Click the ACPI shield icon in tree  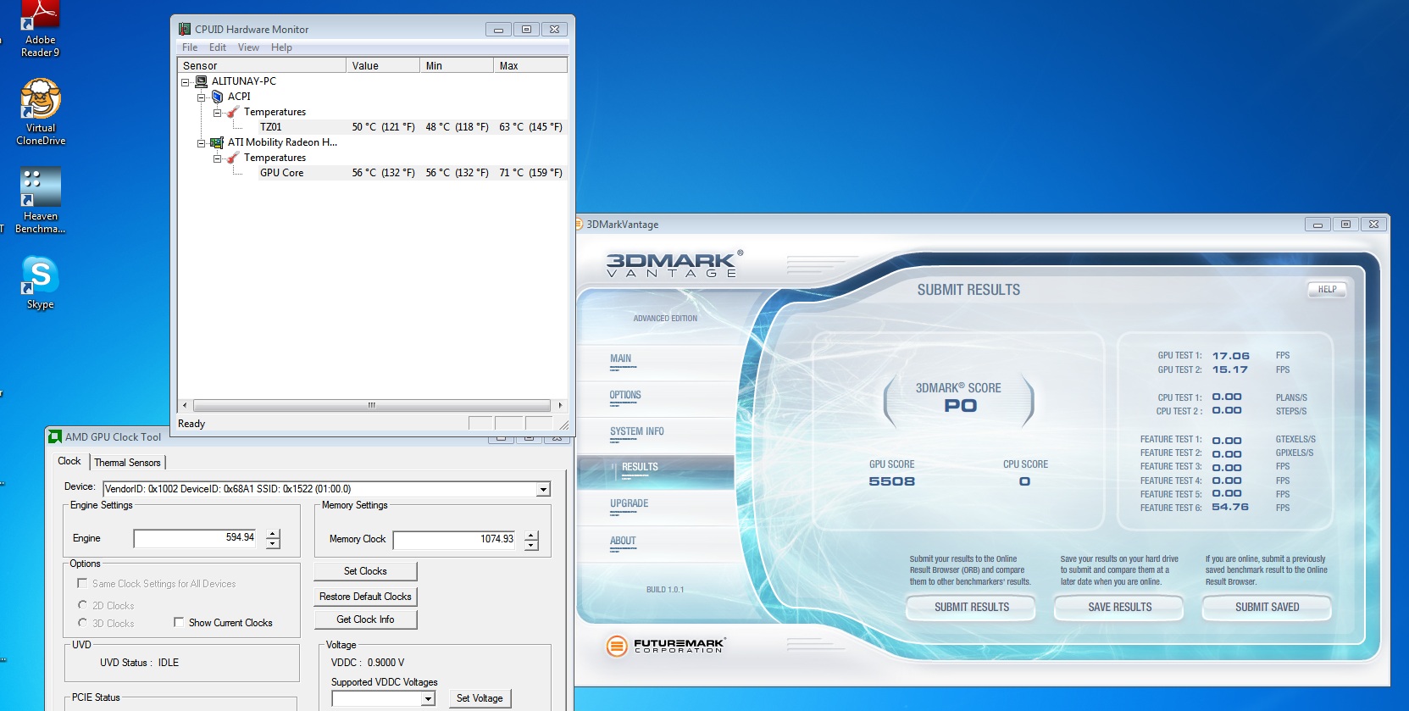point(217,97)
